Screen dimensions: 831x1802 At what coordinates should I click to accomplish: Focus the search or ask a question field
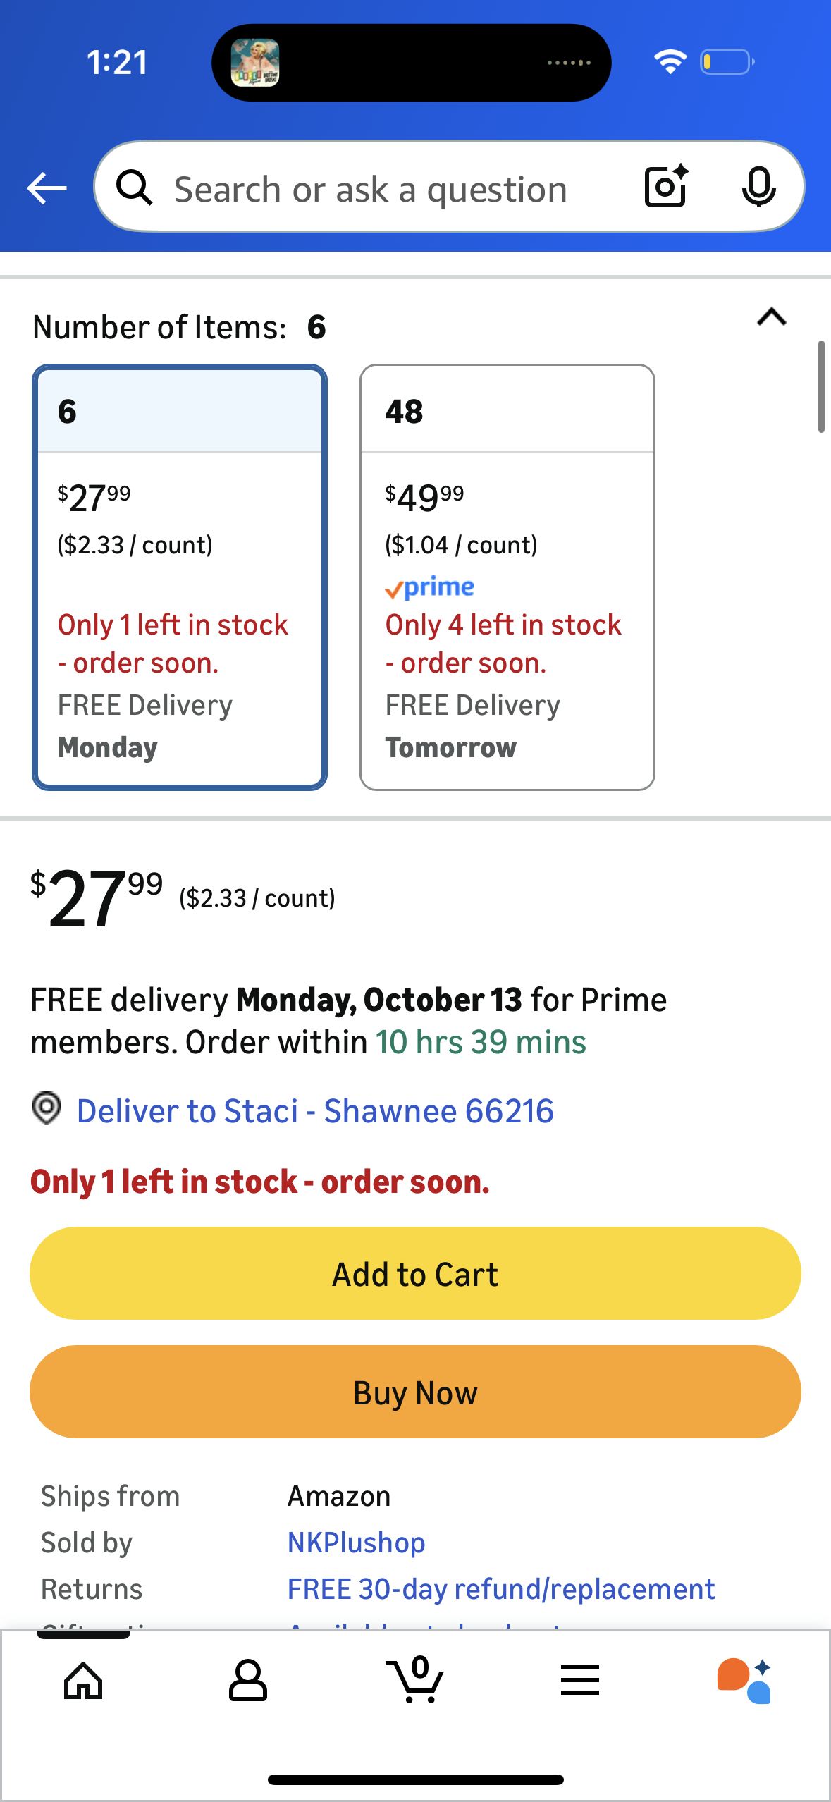point(371,189)
